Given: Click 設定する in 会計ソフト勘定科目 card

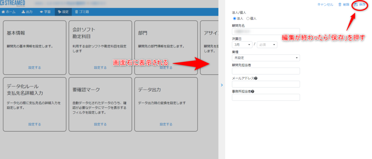Looking at the screenshot, I should click(100, 68).
